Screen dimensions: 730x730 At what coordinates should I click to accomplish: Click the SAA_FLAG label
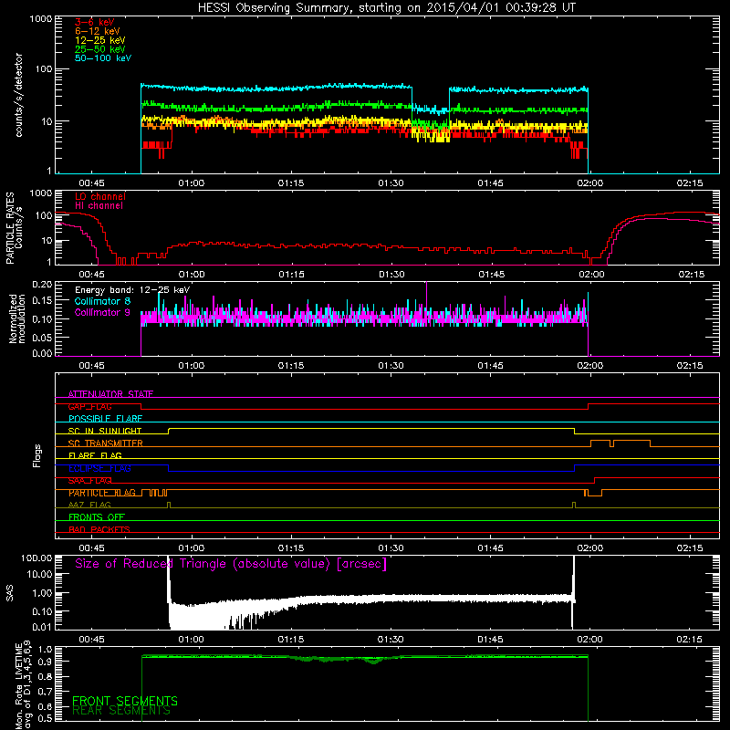(89, 481)
